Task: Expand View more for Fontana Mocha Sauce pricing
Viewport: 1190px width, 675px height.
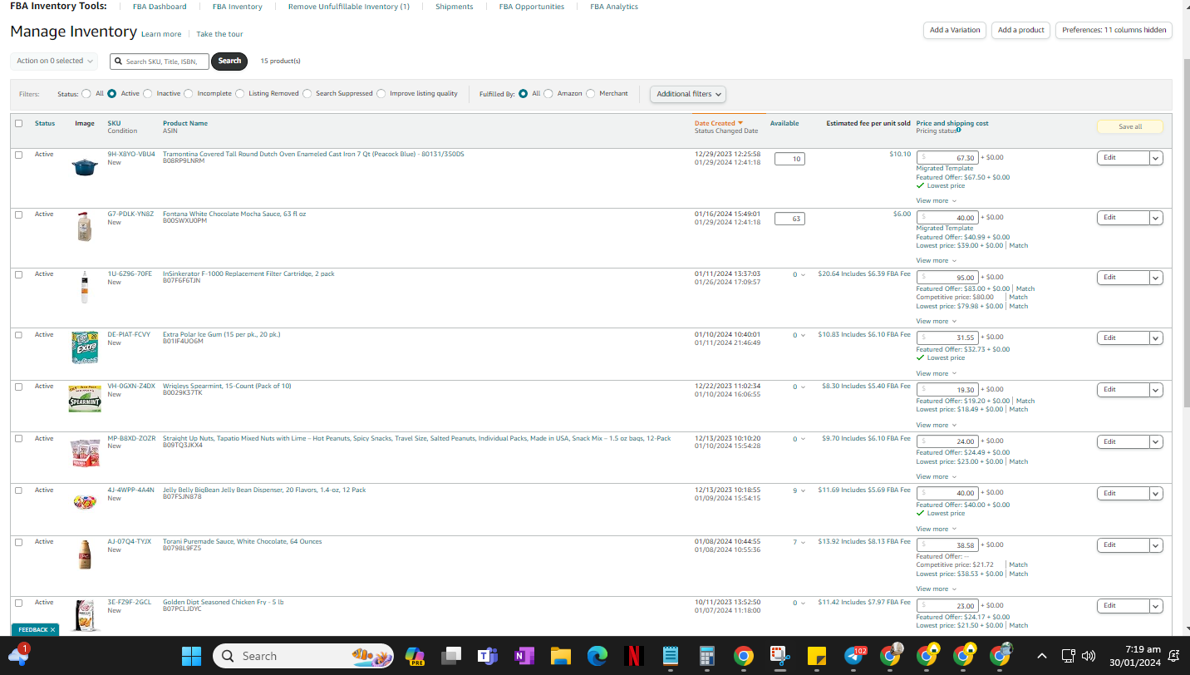Action: [936, 260]
